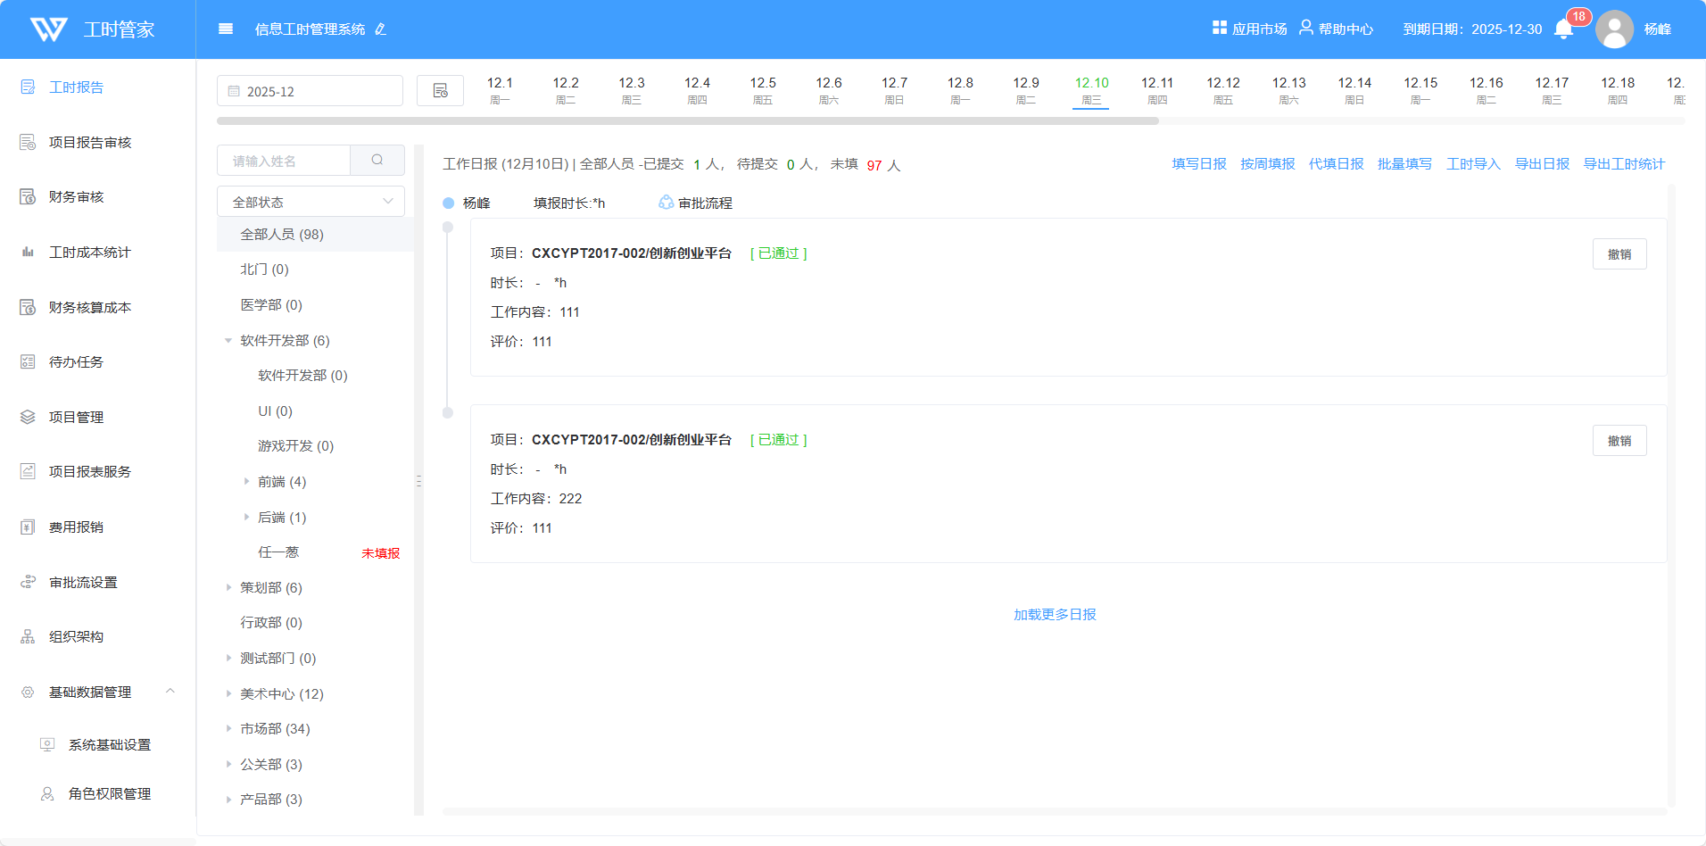
Task: Click the hamburger menu collapse icon
Action: pyautogui.click(x=226, y=29)
